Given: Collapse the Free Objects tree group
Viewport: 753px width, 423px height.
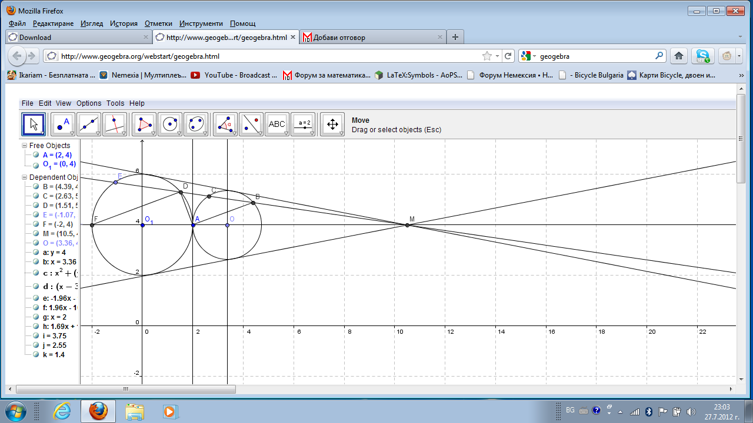Looking at the screenshot, I should (24, 146).
